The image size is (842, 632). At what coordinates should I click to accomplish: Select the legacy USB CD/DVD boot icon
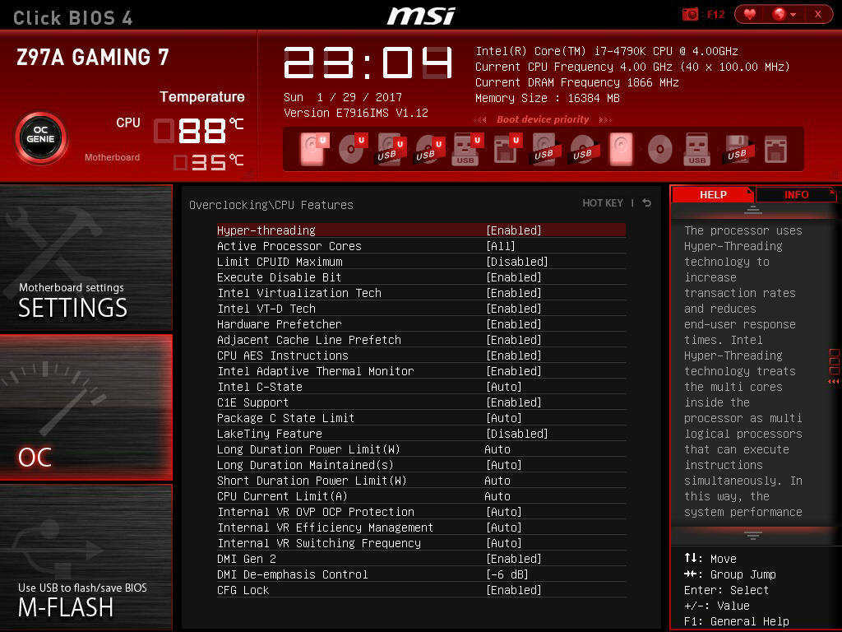pos(583,149)
